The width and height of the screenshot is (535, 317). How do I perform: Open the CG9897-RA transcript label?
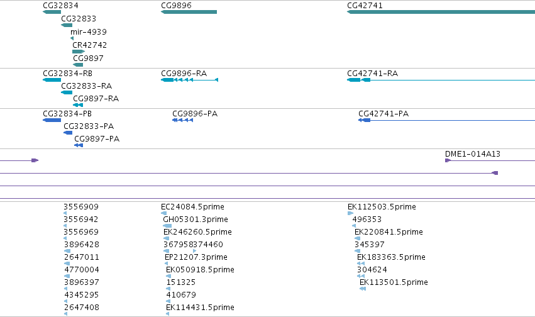point(96,99)
